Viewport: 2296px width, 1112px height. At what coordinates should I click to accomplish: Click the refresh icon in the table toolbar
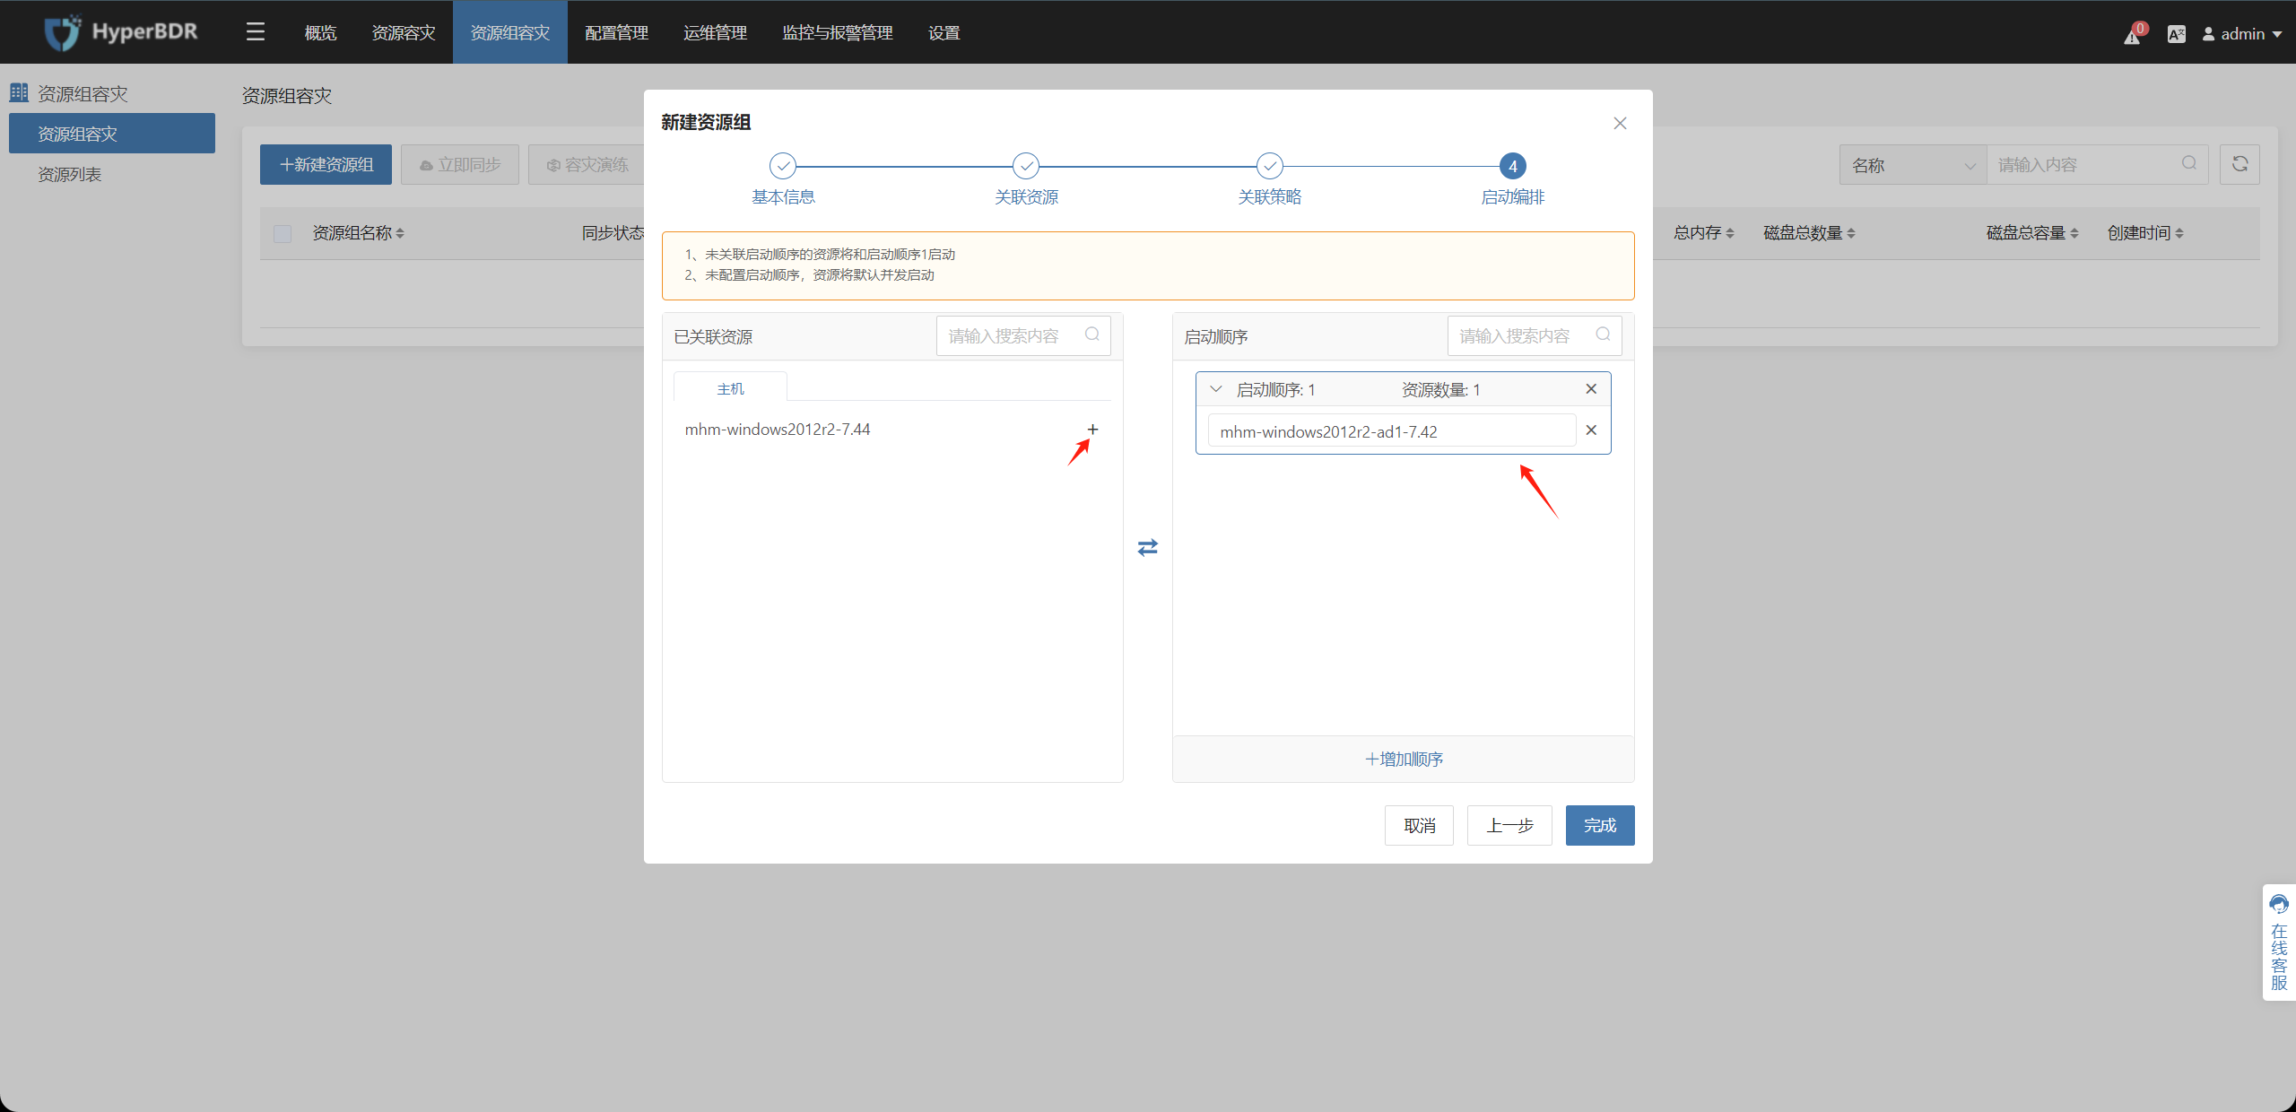[x=2239, y=164]
